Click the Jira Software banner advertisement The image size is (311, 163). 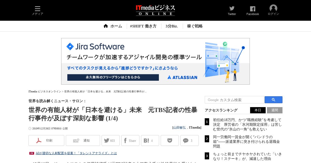[155, 61]
